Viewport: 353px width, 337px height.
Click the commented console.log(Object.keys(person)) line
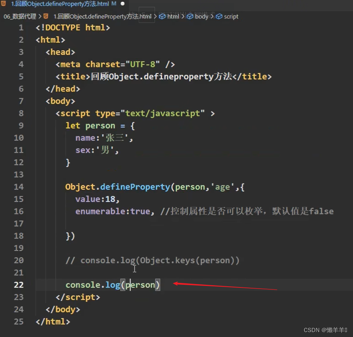pos(152,260)
